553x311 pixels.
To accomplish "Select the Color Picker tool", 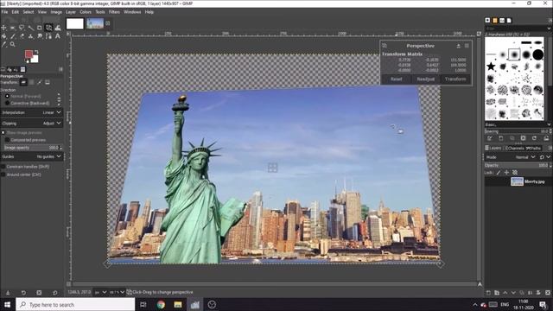I will [3, 44].
